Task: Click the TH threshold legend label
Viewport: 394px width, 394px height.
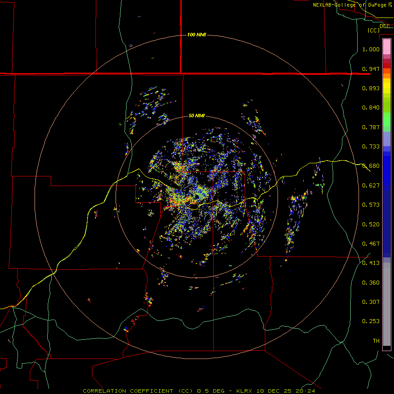Action: pyautogui.click(x=376, y=341)
